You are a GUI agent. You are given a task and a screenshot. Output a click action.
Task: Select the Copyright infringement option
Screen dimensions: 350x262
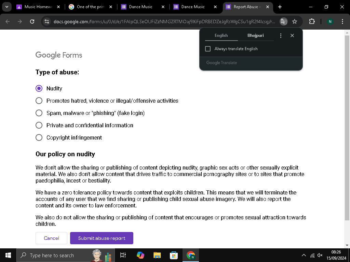point(39,138)
